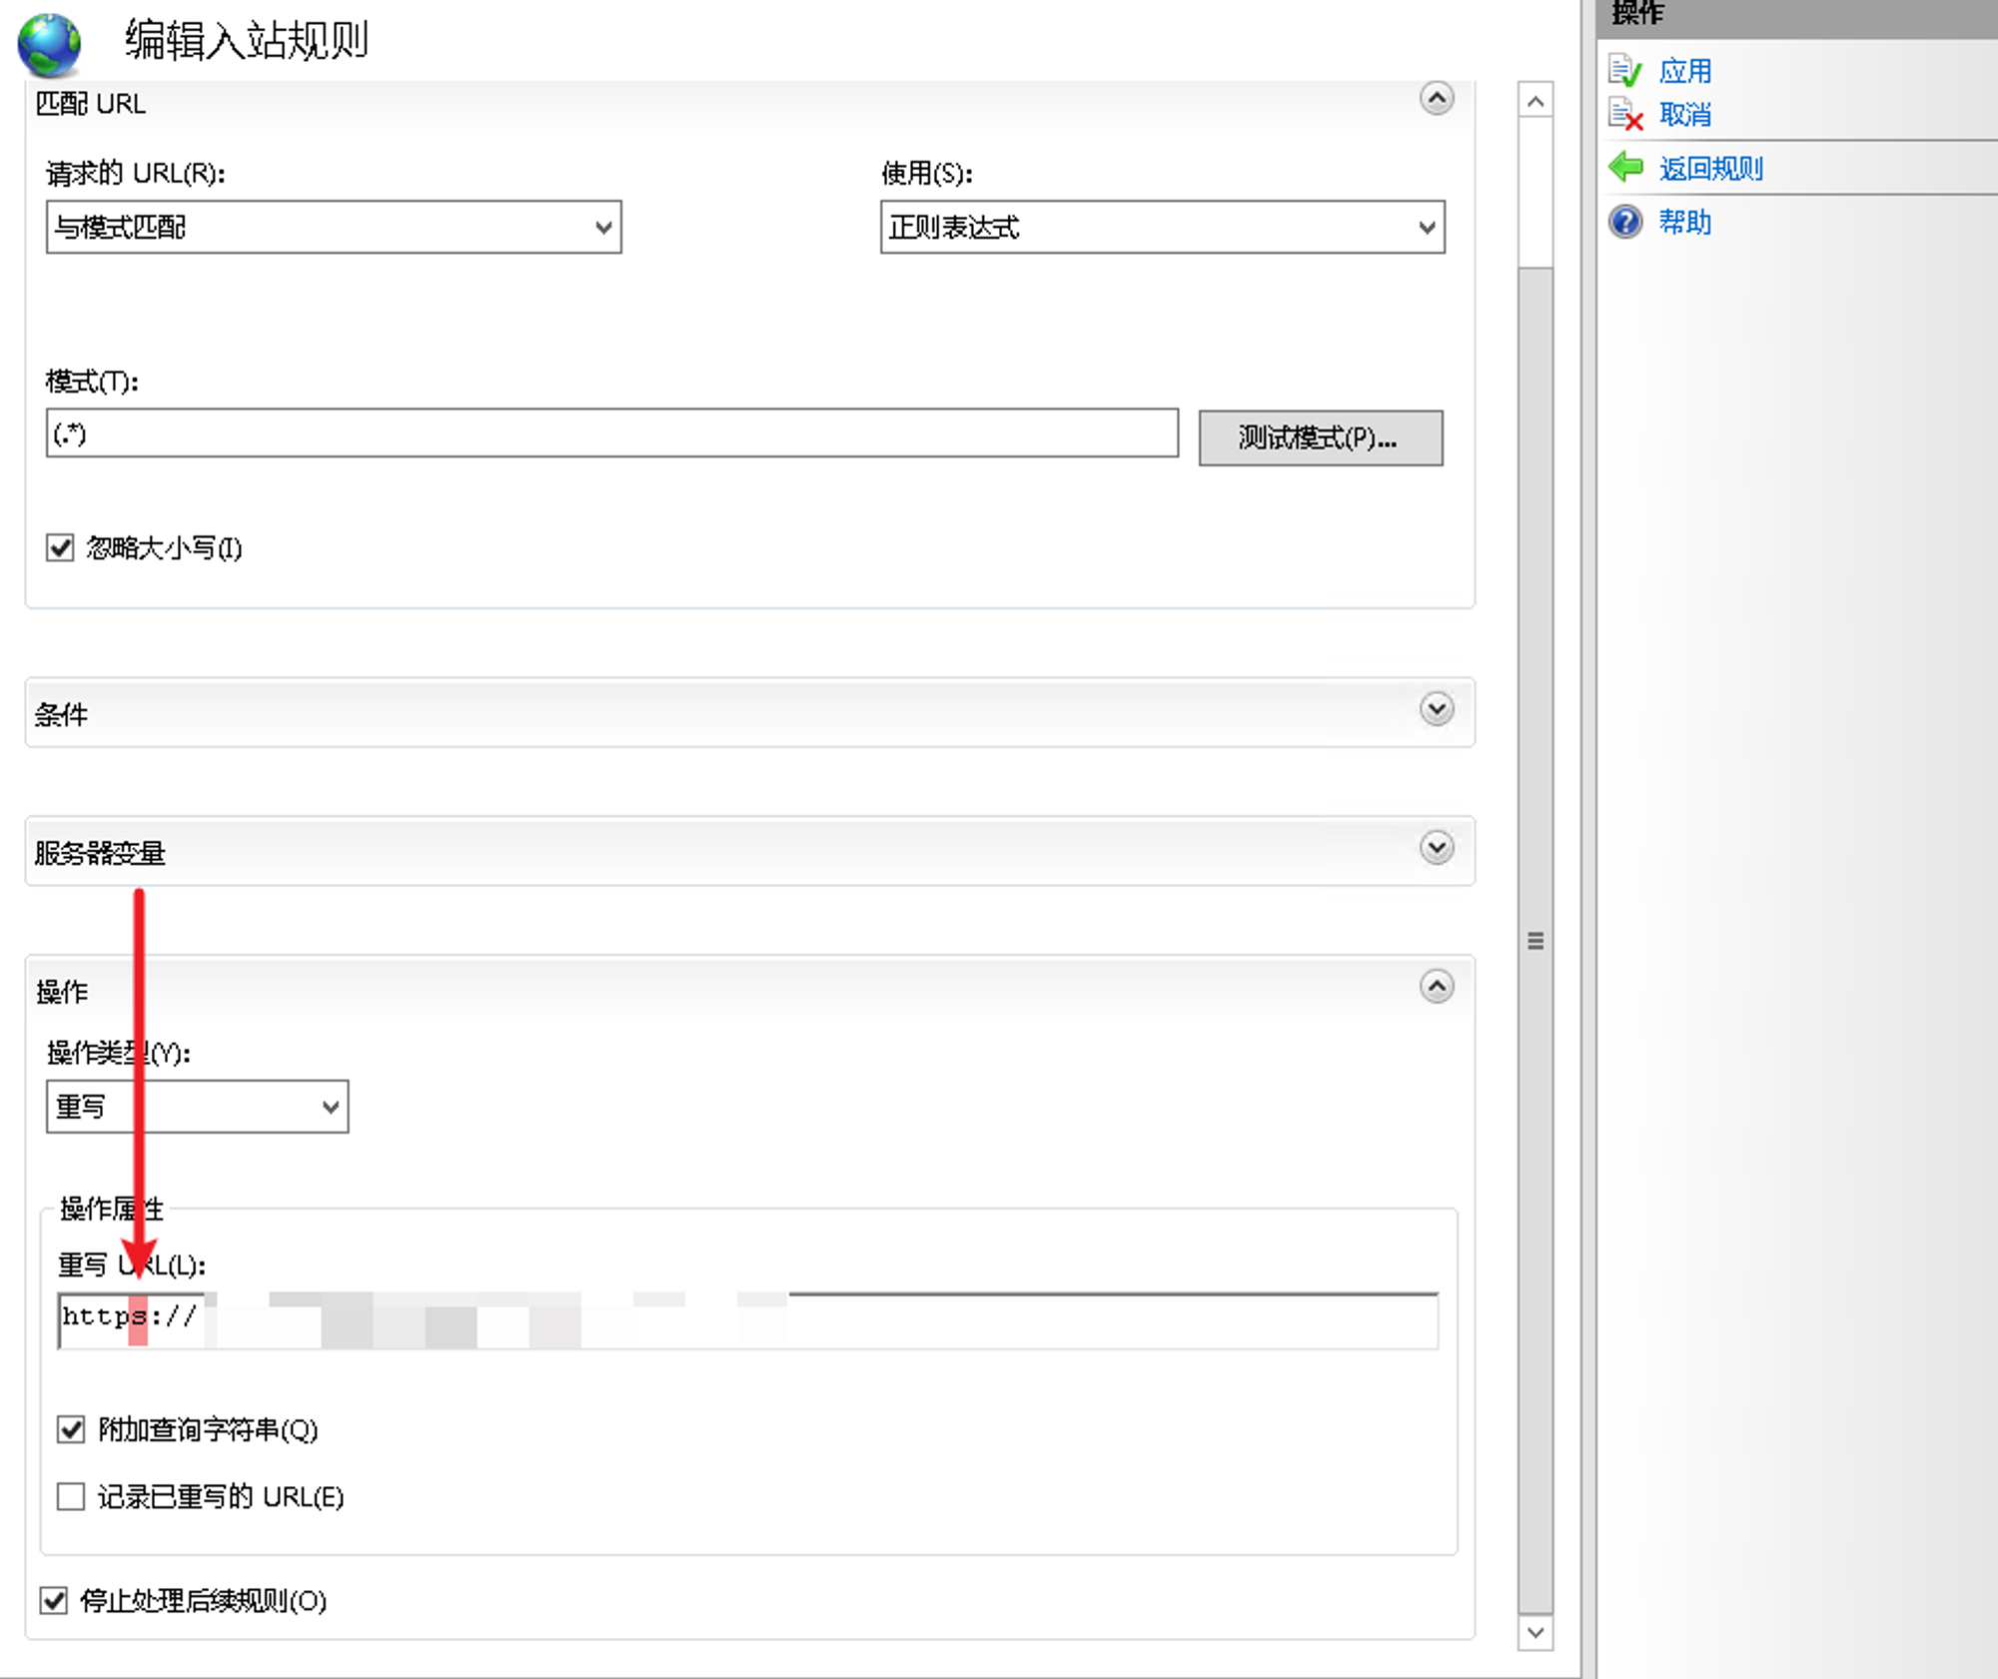Toggle the 忽略大小写 checkbox
The width and height of the screenshot is (1998, 1679).
pos(60,547)
